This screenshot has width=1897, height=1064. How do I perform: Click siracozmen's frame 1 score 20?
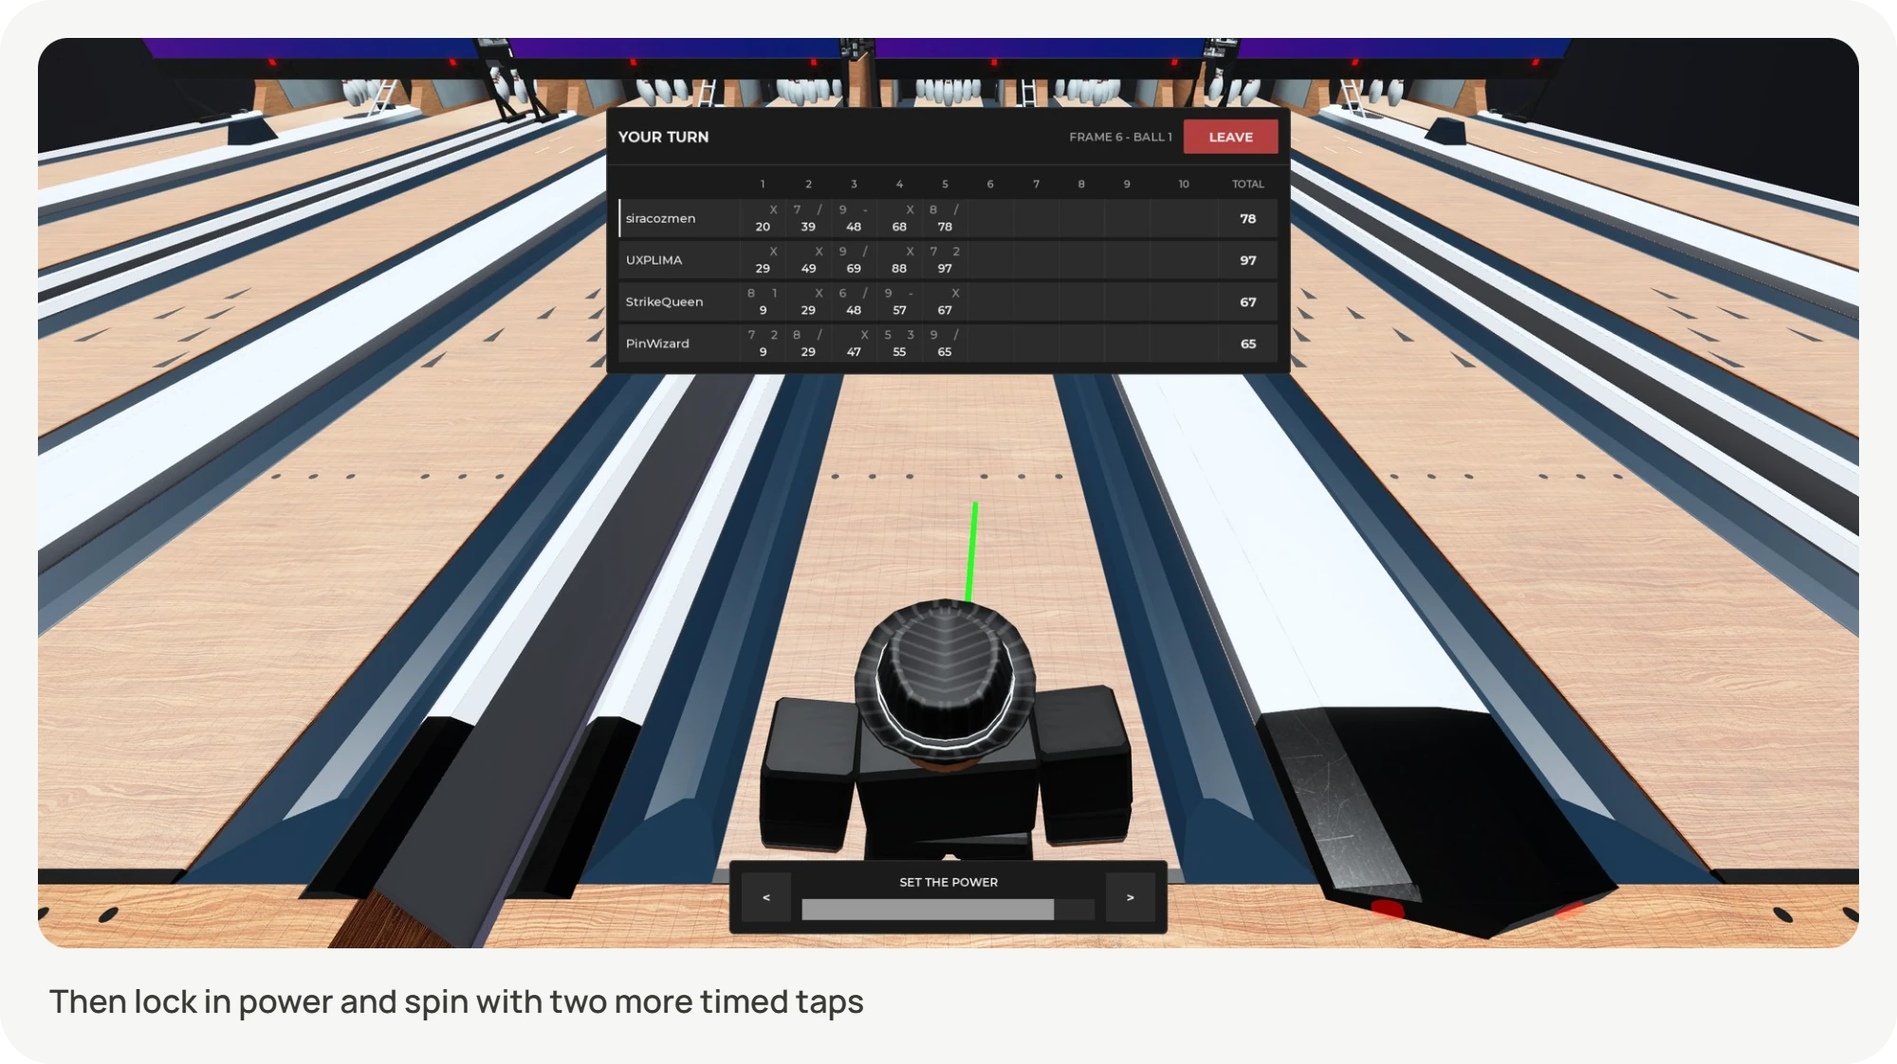(762, 227)
